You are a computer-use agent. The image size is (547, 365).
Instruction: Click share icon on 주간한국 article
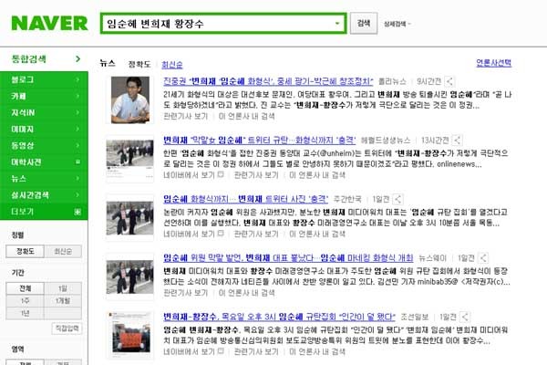[x=397, y=199]
